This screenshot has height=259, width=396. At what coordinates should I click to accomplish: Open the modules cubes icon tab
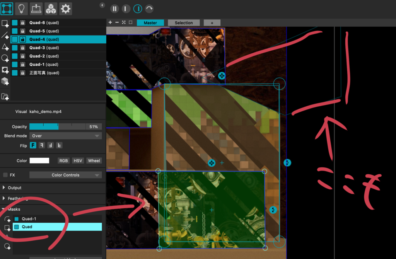(51, 8)
